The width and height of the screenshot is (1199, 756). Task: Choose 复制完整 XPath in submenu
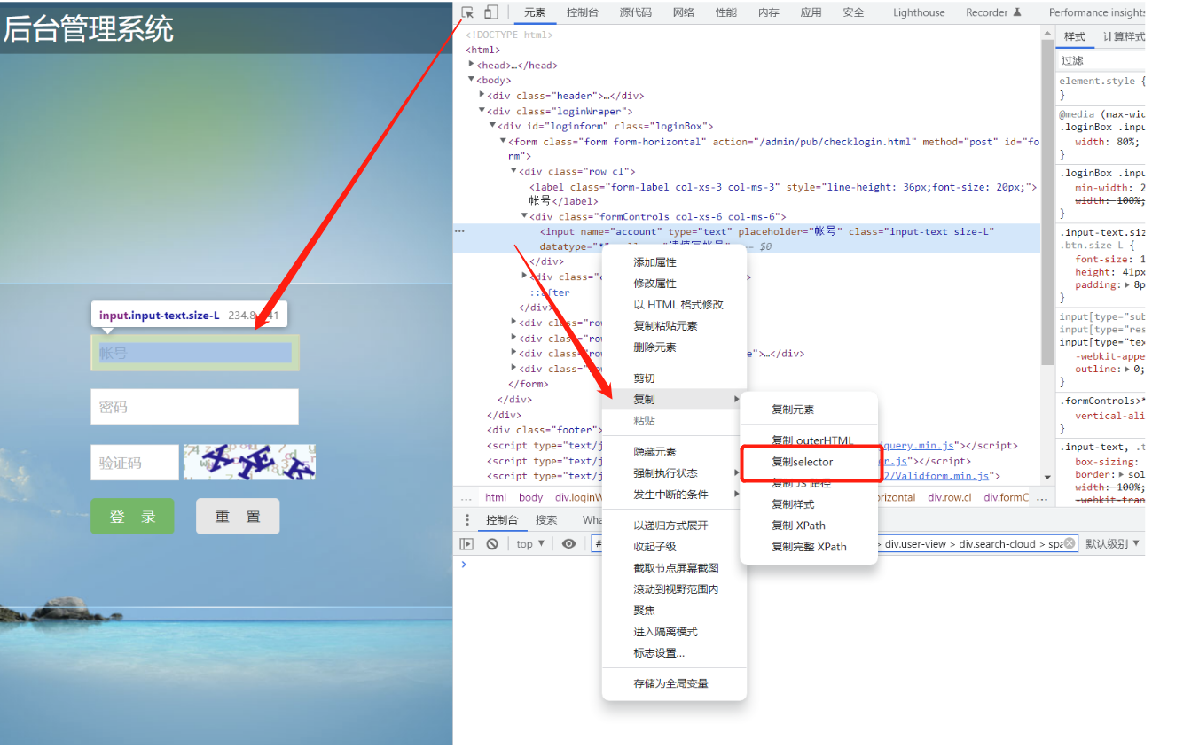point(809,547)
